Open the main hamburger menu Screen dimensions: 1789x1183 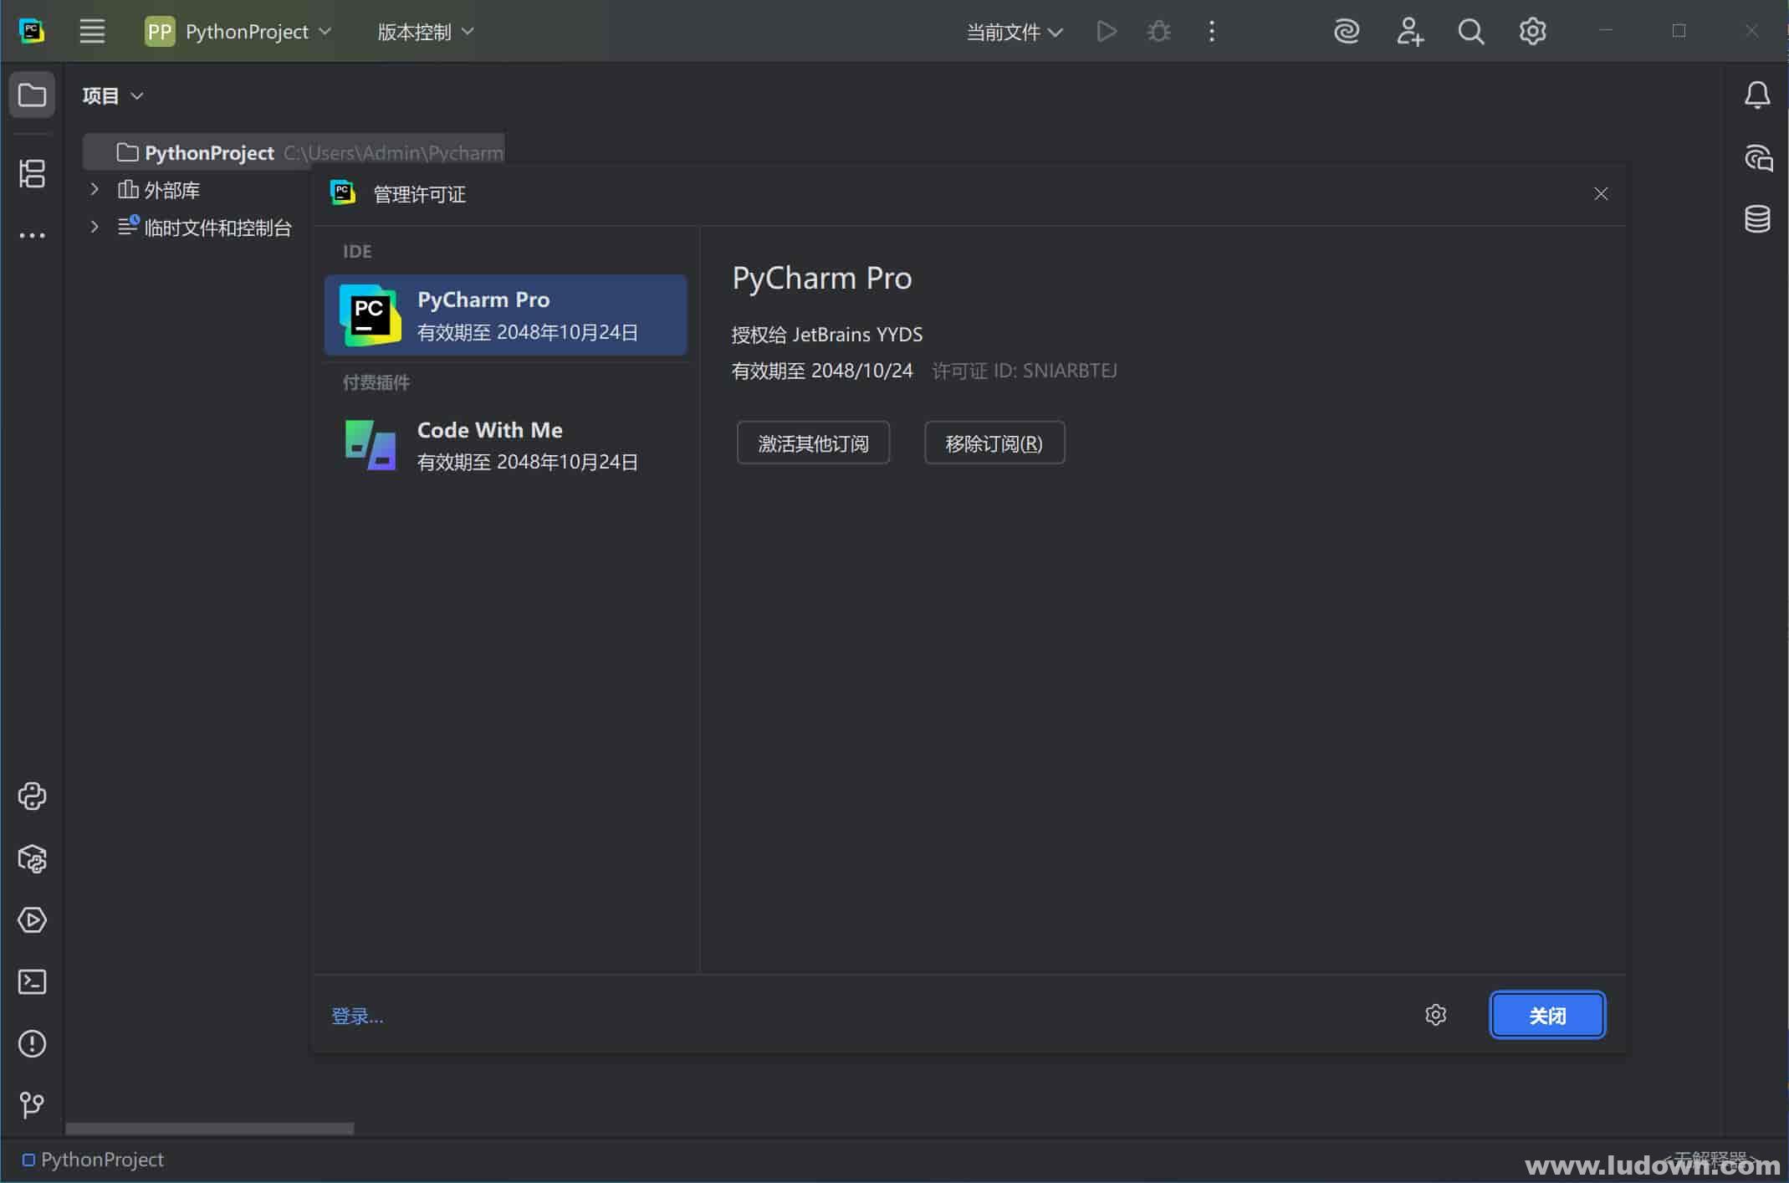coord(92,32)
